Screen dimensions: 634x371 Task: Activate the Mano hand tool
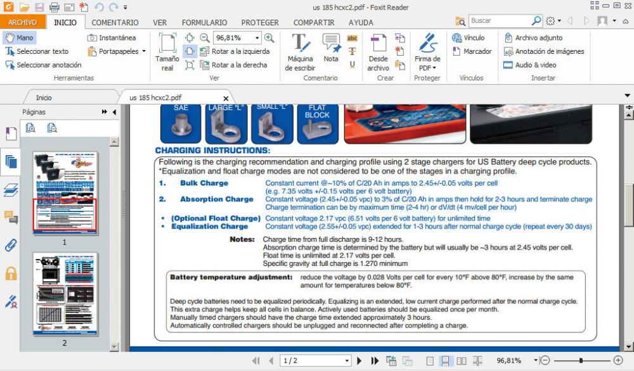pyautogui.click(x=20, y=37)
